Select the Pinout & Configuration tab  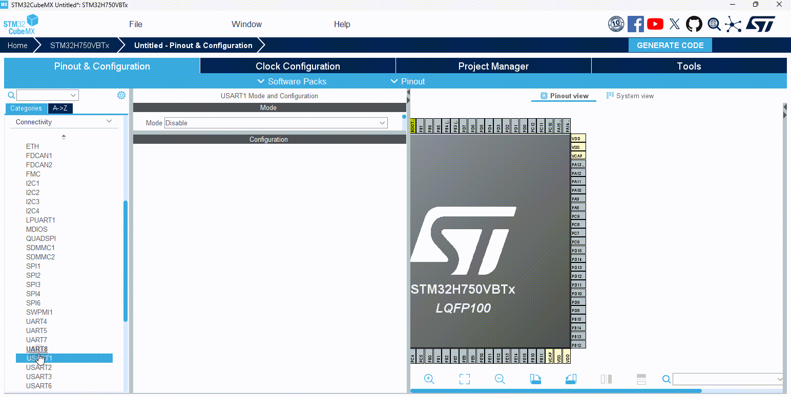102,66
